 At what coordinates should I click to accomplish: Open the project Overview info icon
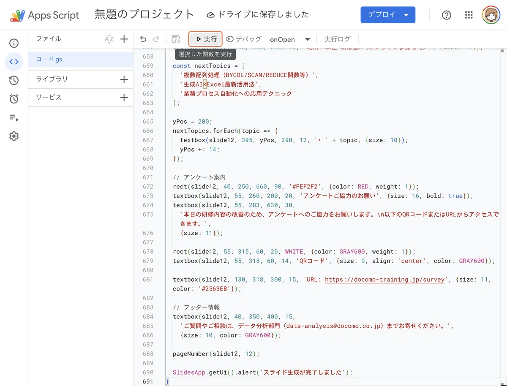tap(14, 43)
